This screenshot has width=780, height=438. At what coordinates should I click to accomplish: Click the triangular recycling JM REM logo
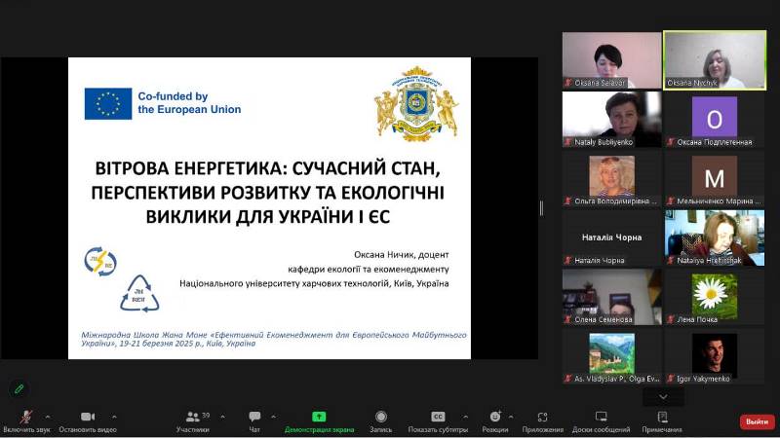[139, 294]
